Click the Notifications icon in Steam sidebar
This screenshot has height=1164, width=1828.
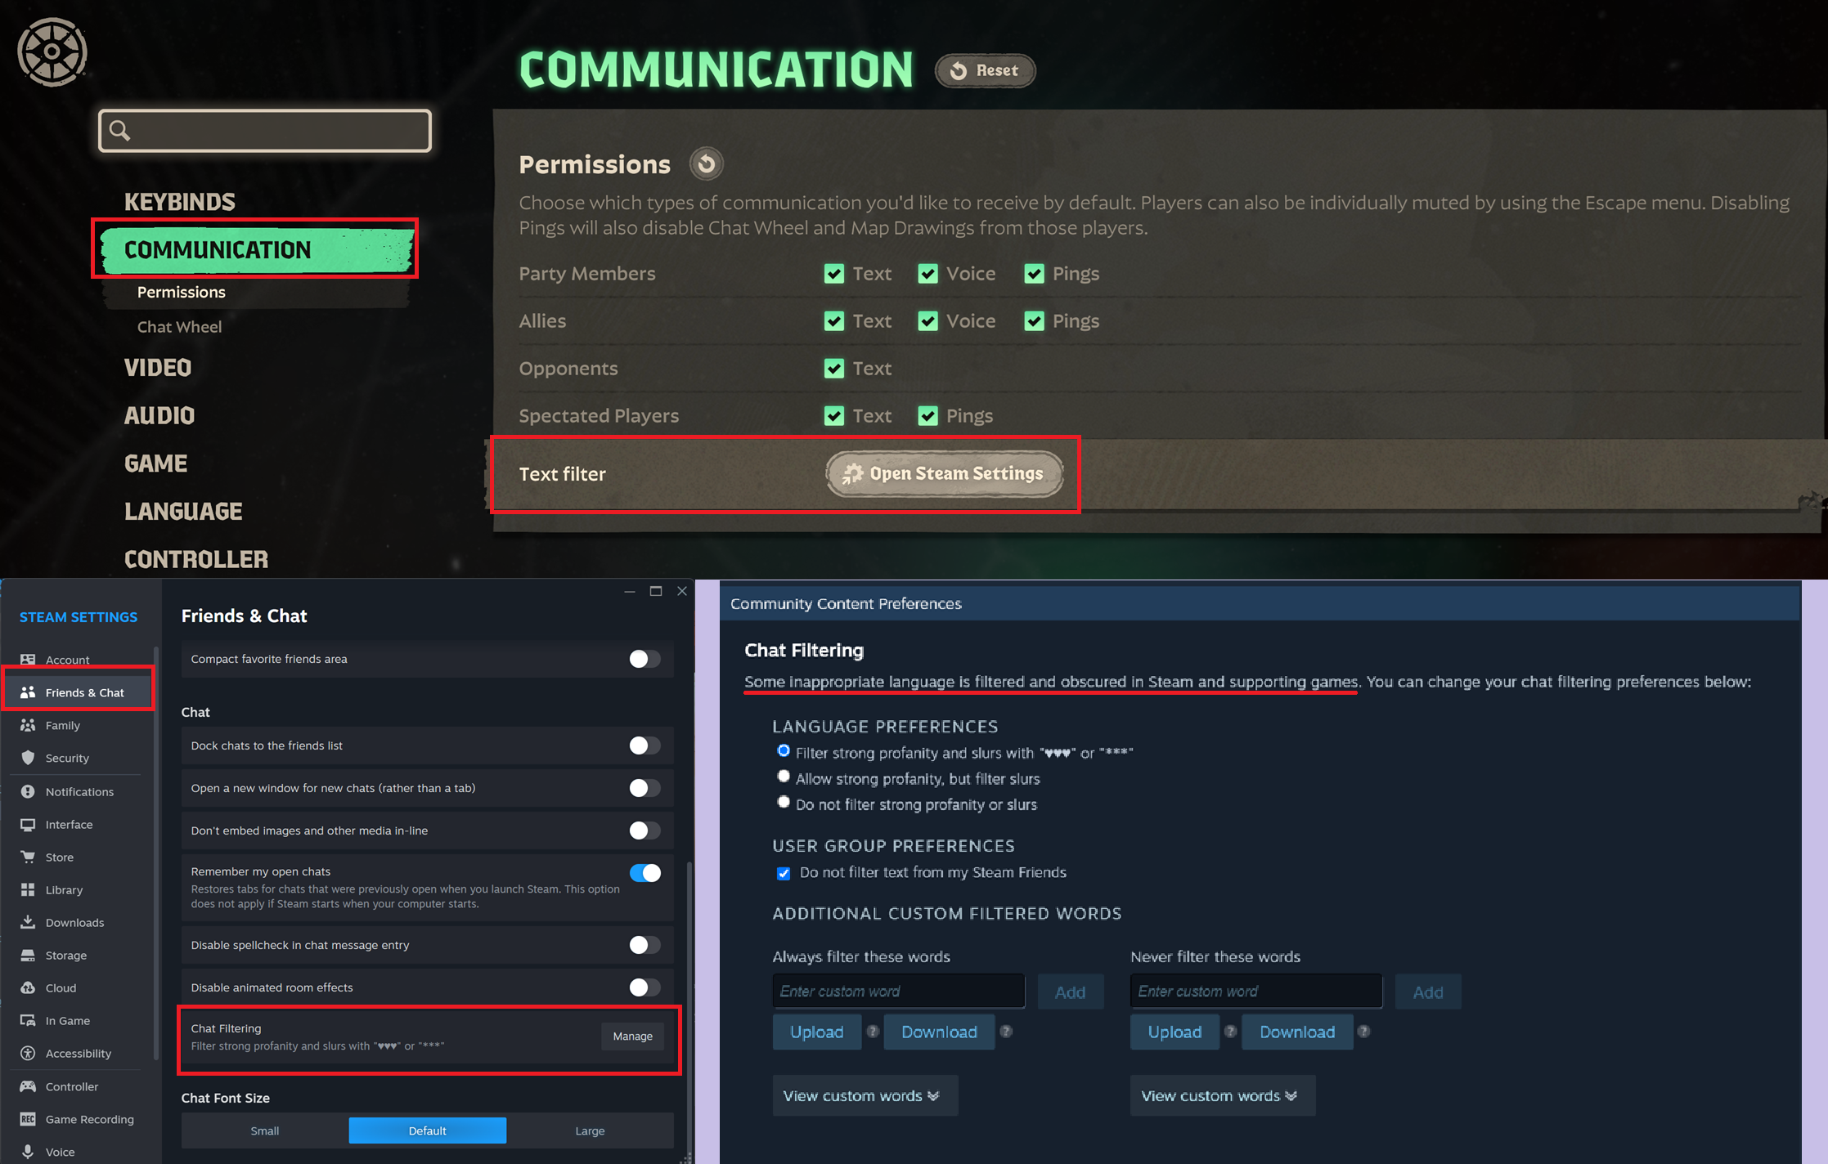(28, 791)
